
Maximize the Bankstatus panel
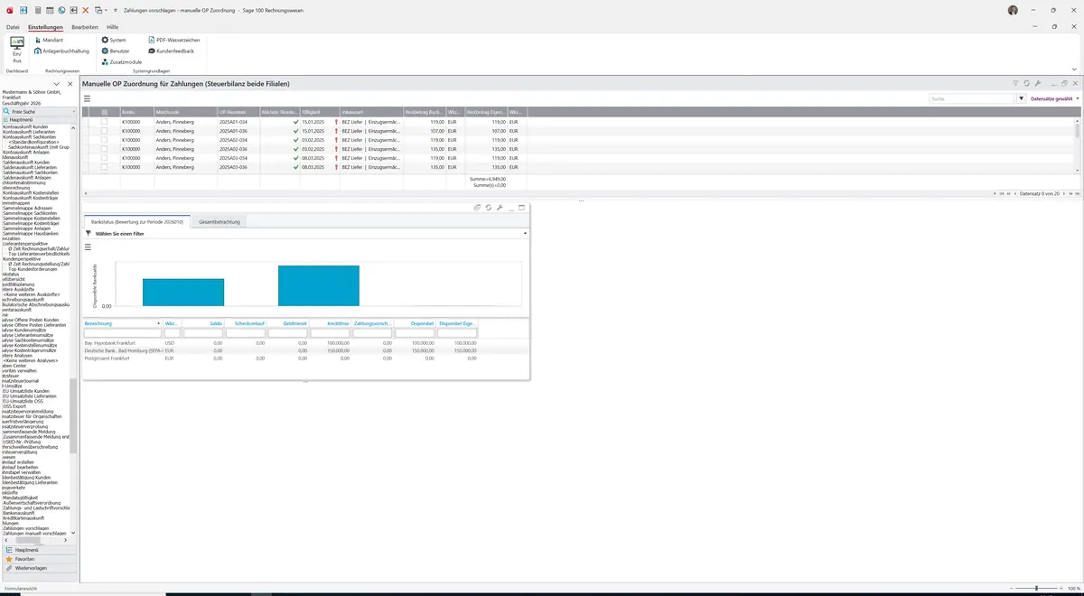tap(521, 208)
